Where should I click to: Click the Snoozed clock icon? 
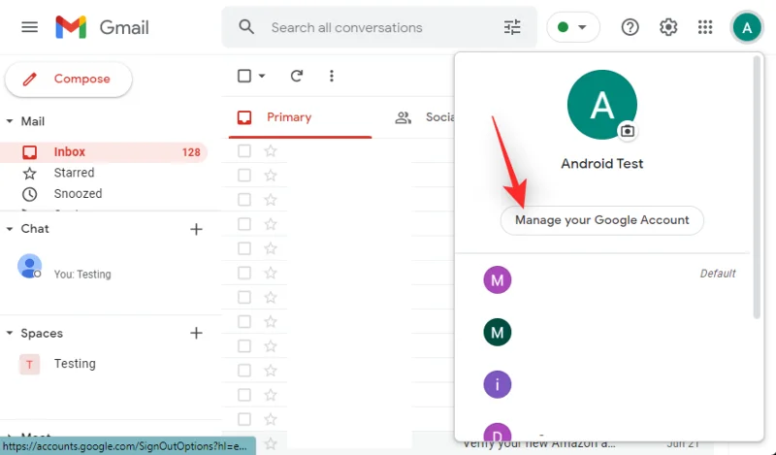[x=30, y=194]
